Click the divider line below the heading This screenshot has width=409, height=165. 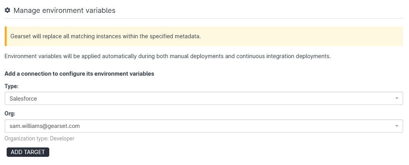pos(203,18)
